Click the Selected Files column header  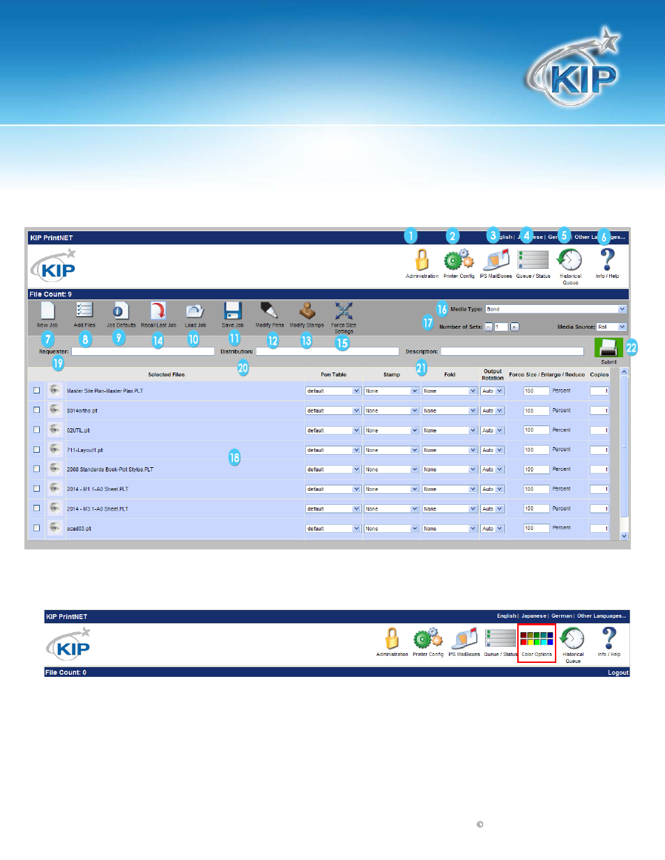click(x=167, y=375)
